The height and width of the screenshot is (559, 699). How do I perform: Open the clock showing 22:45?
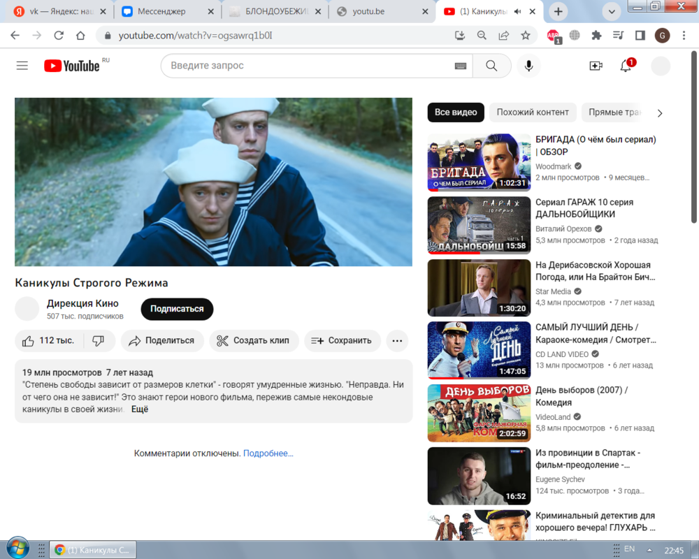674,550
